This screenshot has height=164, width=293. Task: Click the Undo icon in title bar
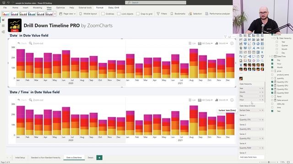tap(8, 3)
